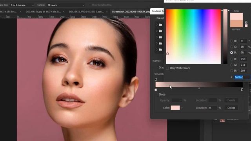Screen dimensions: 251x141
Task: Expand the fifth preset folder chevron
Action: tap(157, 50)
